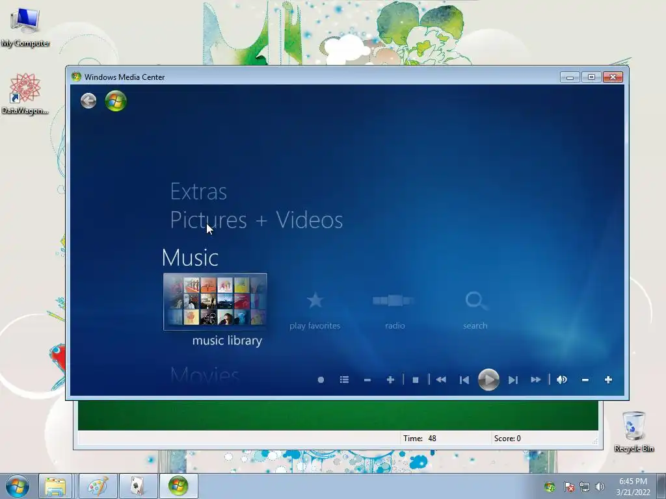Click channel down minus button
The image size is (666, 499).
point(367,379)
